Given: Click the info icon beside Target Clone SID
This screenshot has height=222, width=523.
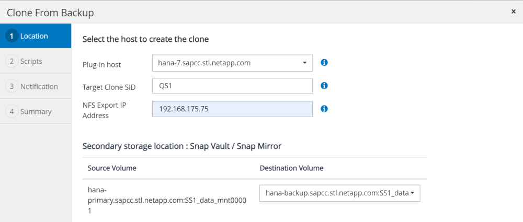Looking at the screenshot, I should click(x=324, y=86).
